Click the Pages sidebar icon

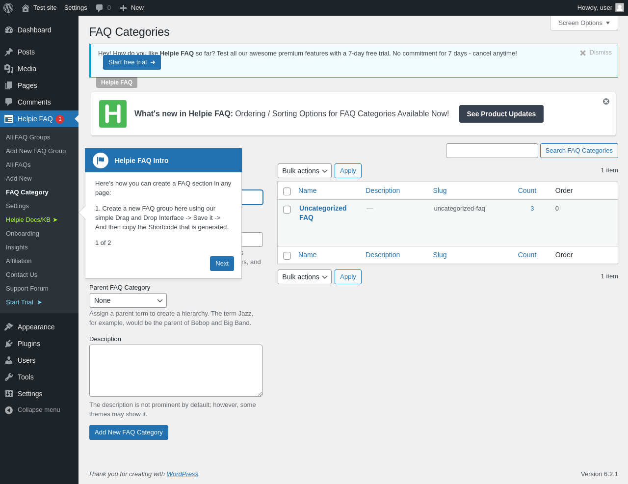(x=9, y=85)
